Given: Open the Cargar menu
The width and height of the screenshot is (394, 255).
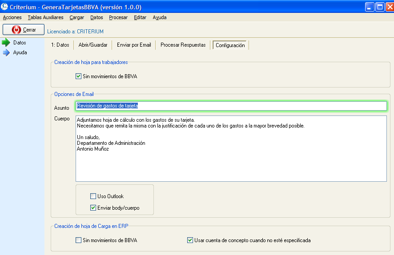Looking at the screenshot, I should 76,17.
